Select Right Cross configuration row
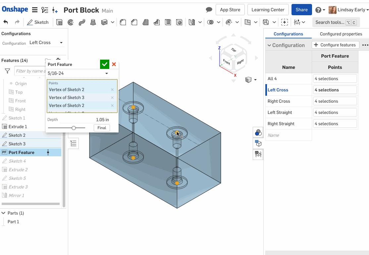Viewport: 369px width, 255px height. [279, 101]
